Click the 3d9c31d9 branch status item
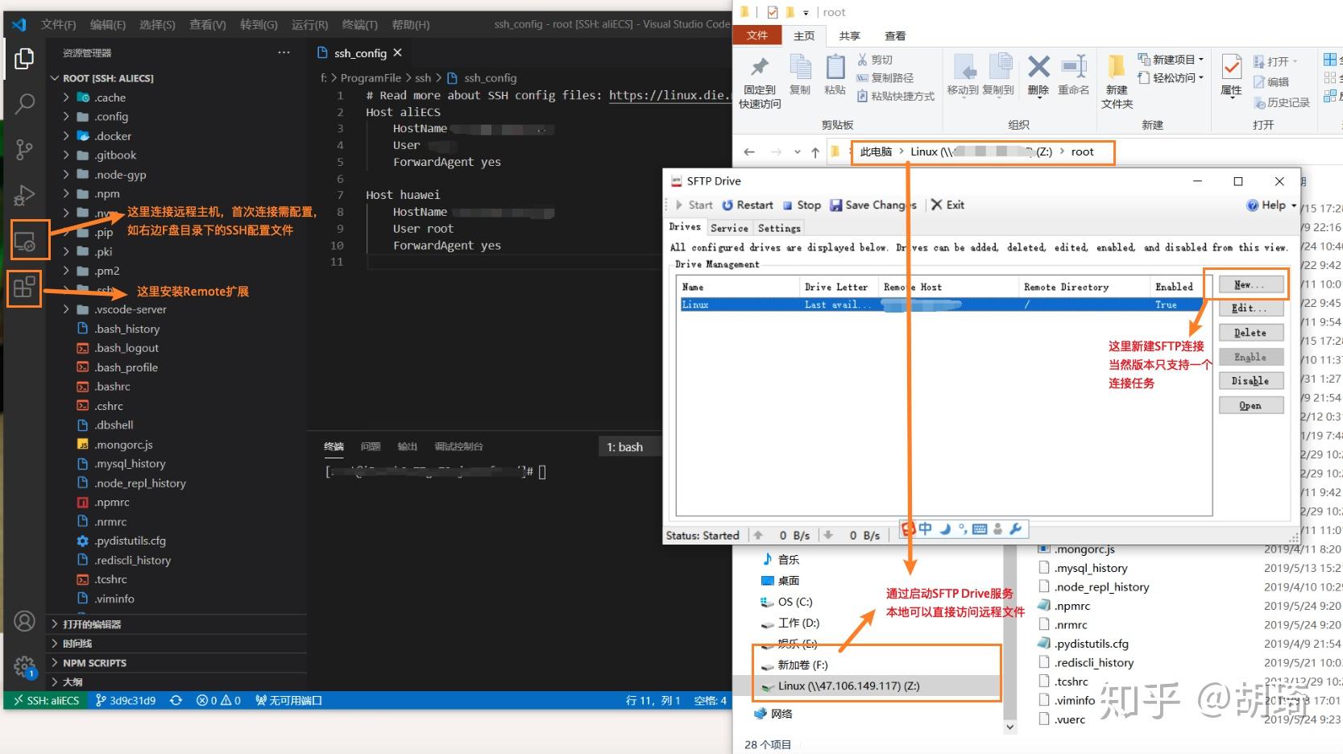 tap(126, 700)
